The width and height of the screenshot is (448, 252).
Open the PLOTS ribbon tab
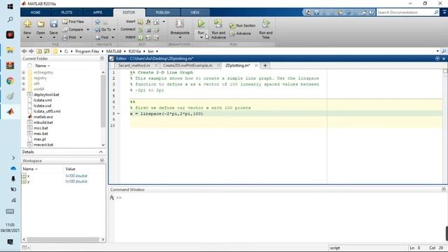(66, 13)
